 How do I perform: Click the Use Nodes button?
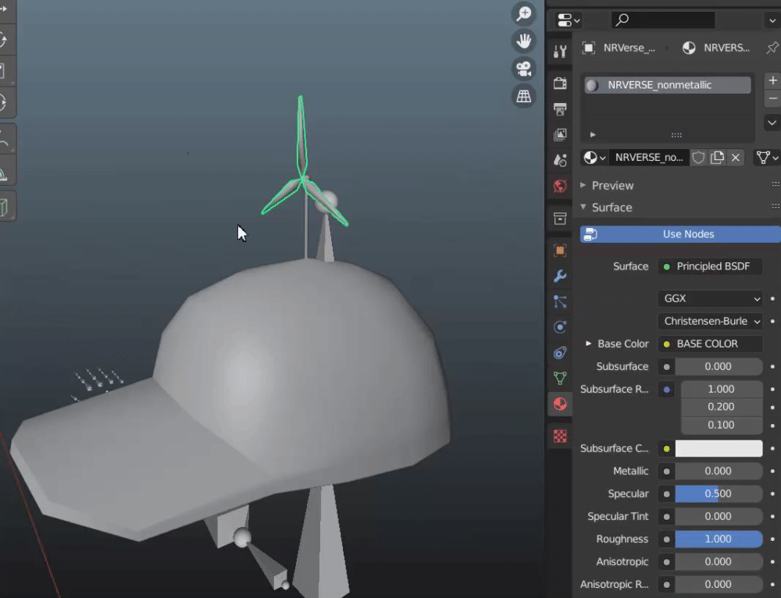click(x=680, y=234)
